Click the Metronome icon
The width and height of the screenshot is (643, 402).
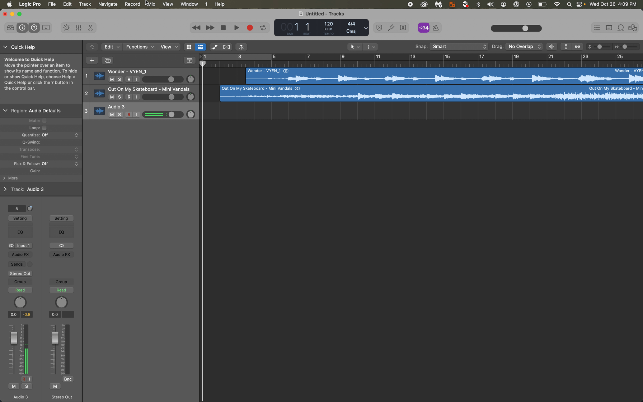coord(436,28)
